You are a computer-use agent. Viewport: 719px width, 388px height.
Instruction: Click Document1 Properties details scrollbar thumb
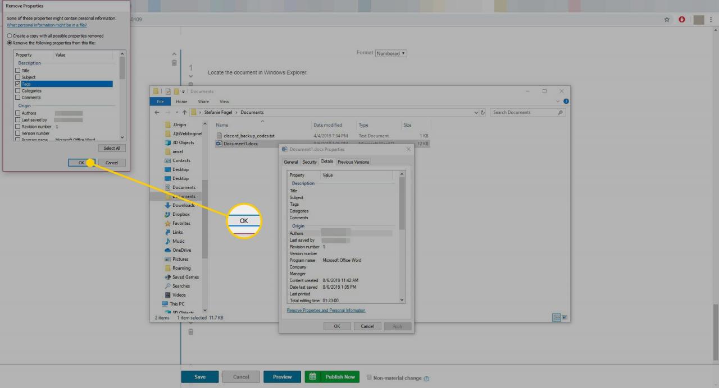click(402, 203)
